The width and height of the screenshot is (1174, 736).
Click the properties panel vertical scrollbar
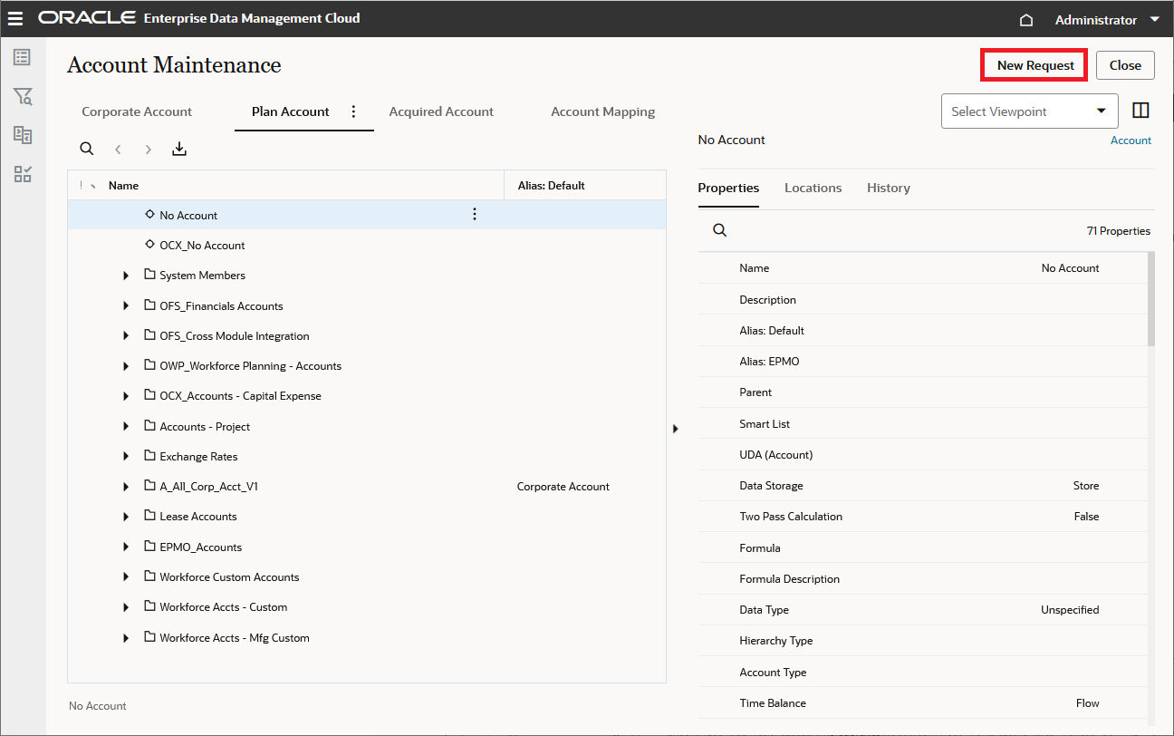click(1151, 299)
